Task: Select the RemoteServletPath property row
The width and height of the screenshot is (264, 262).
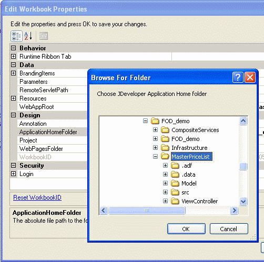Action: (52, 90)
